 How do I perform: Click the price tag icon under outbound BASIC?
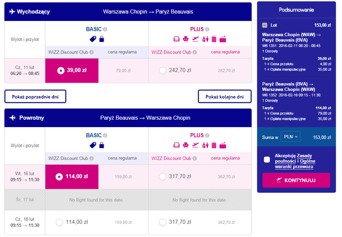(93, 39)
